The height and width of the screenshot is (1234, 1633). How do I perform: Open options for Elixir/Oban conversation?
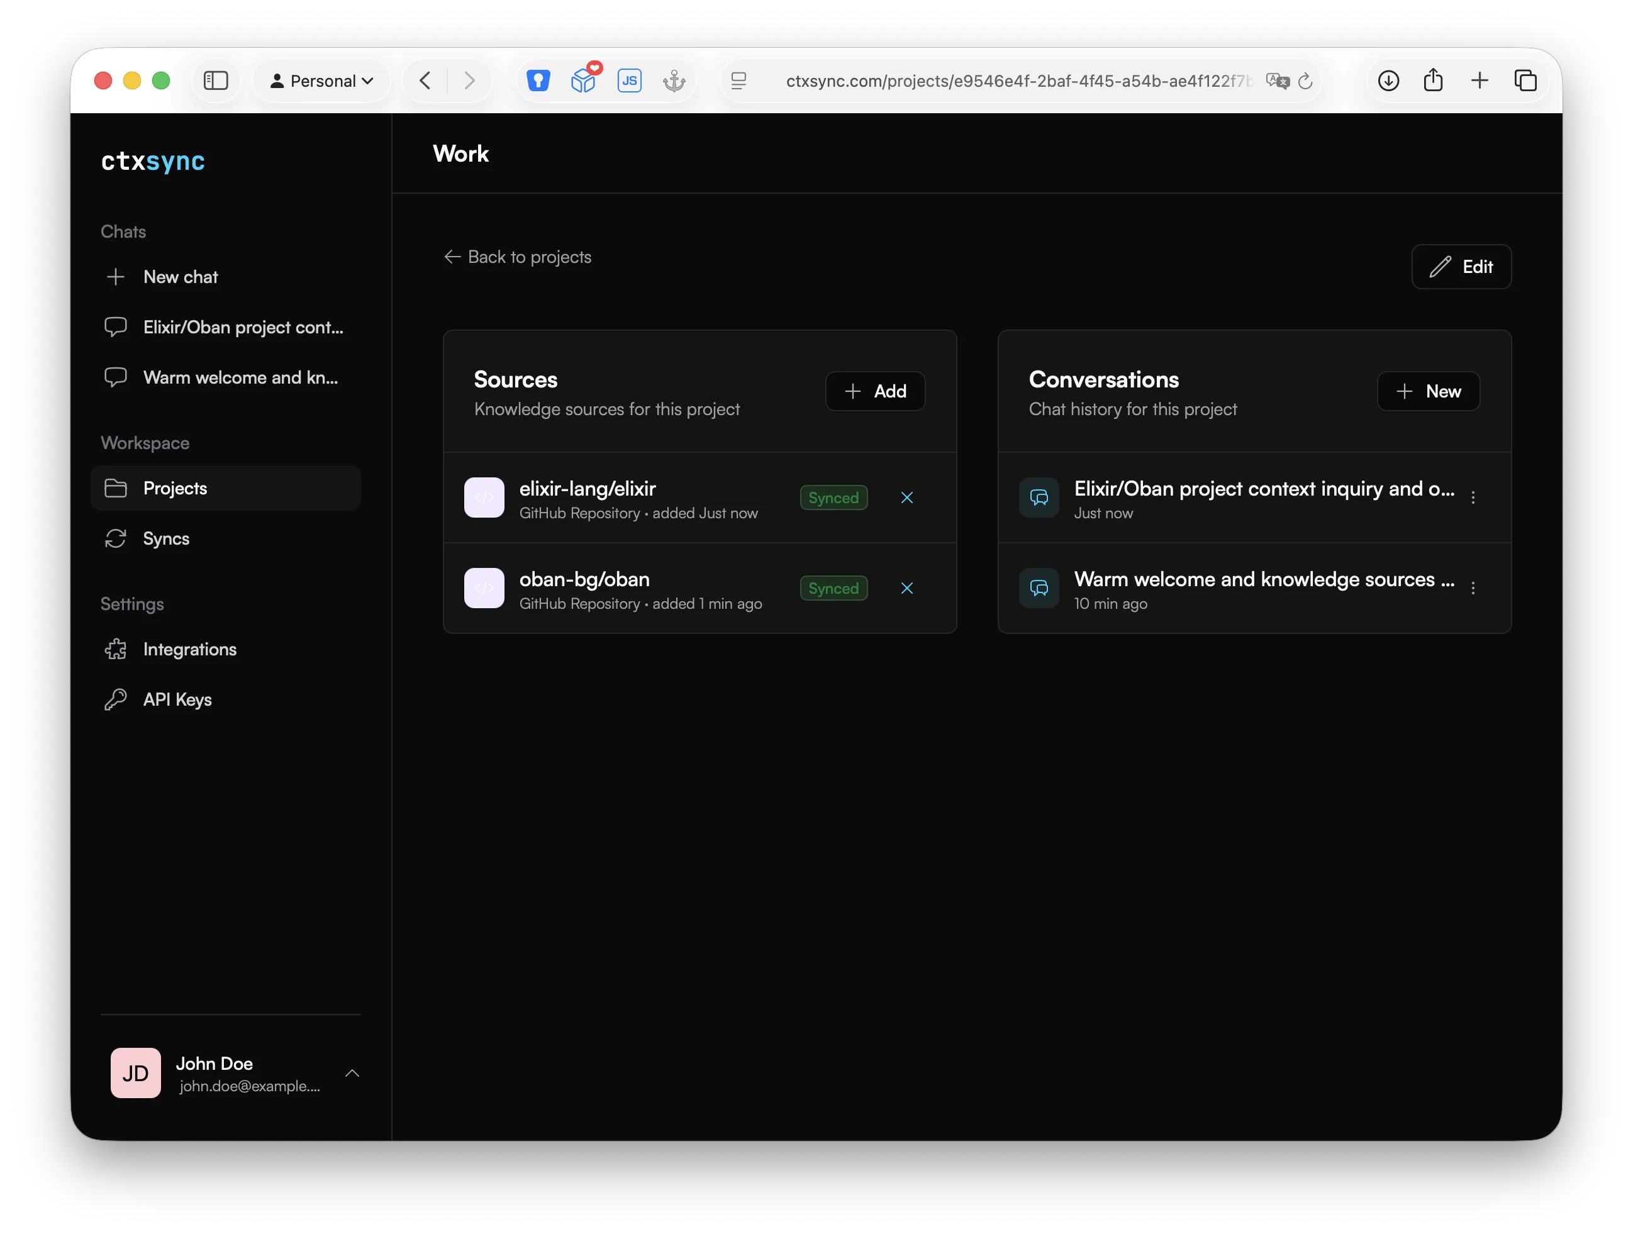pyautogui.click(x=1473, y=497)
